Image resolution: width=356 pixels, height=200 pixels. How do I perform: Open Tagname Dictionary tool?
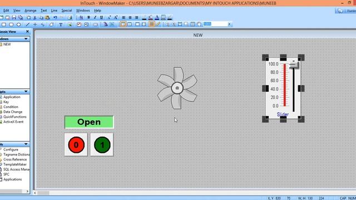[x=16, y=154]
